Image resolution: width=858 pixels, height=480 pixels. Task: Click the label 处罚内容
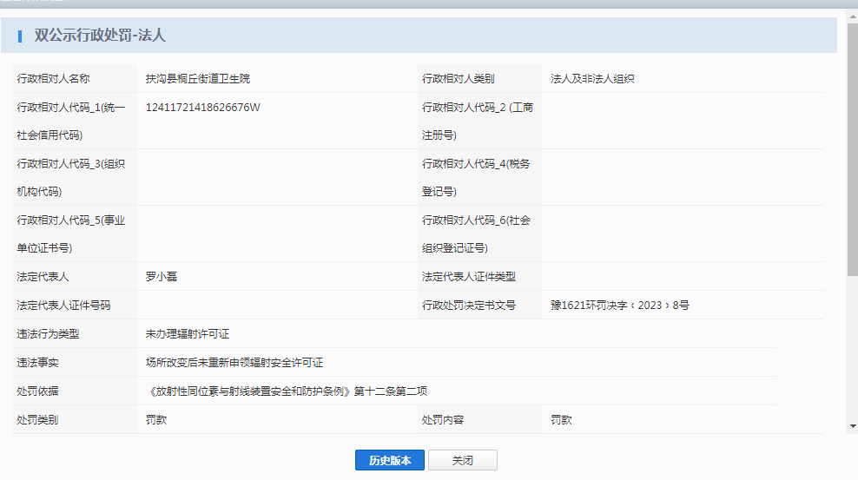click(x=443, y=420)
